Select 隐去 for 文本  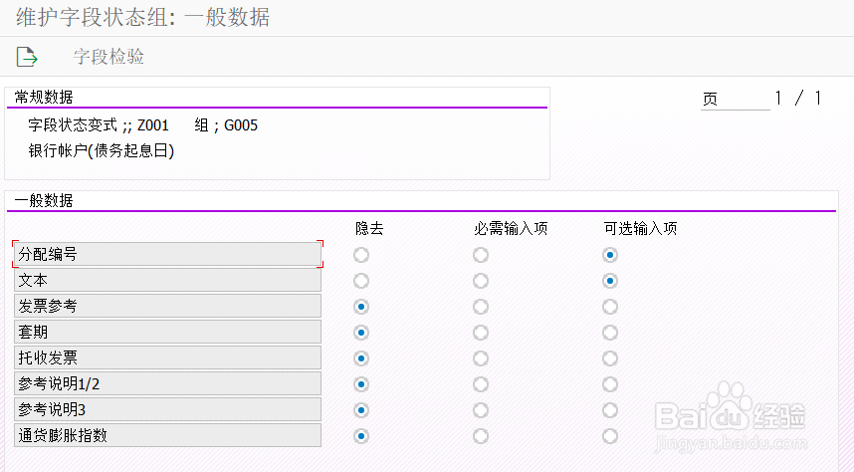361,281
